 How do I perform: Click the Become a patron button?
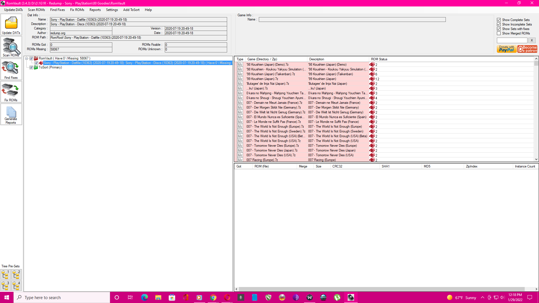point(527,49)
